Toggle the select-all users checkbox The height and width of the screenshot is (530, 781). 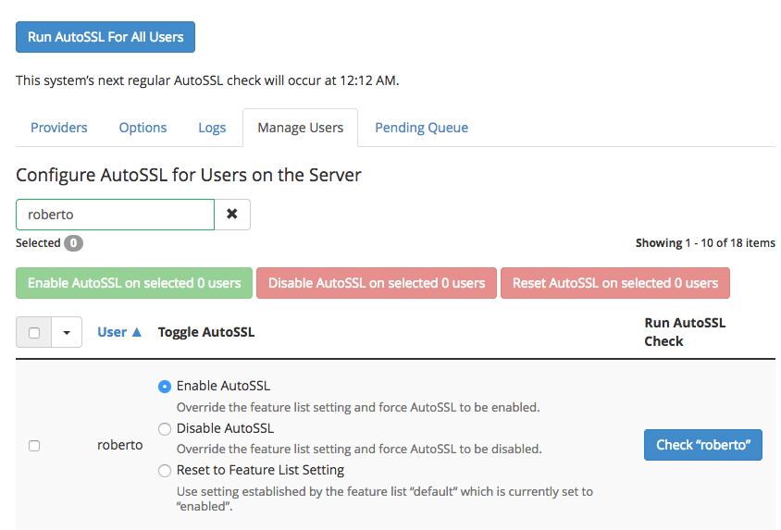[34, 333]
